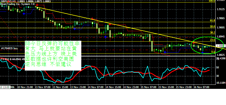This screenshot has width=226, height=105.
Task: Select the Fibonacci 61.8 level label
Action: 212,21
